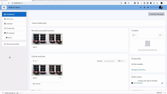The width and height of the screenshot is (167, 94).
Task: Open the Last accessed sort dropdown
Action: [110, 61]
